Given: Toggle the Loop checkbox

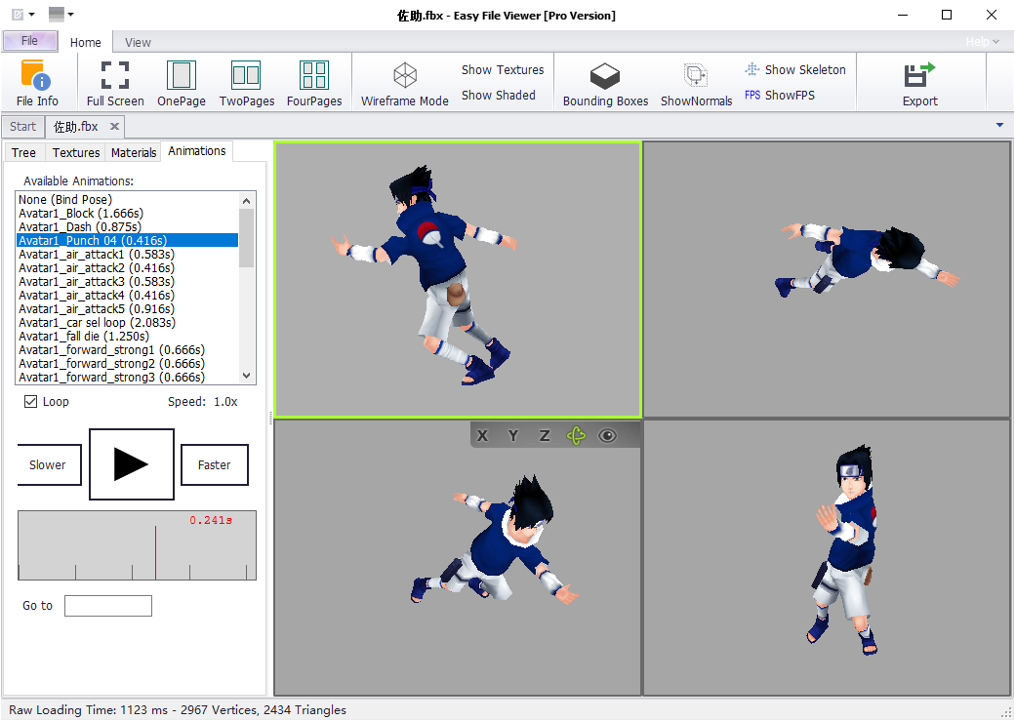Looking at the screenshot, I should coord(30,401).
